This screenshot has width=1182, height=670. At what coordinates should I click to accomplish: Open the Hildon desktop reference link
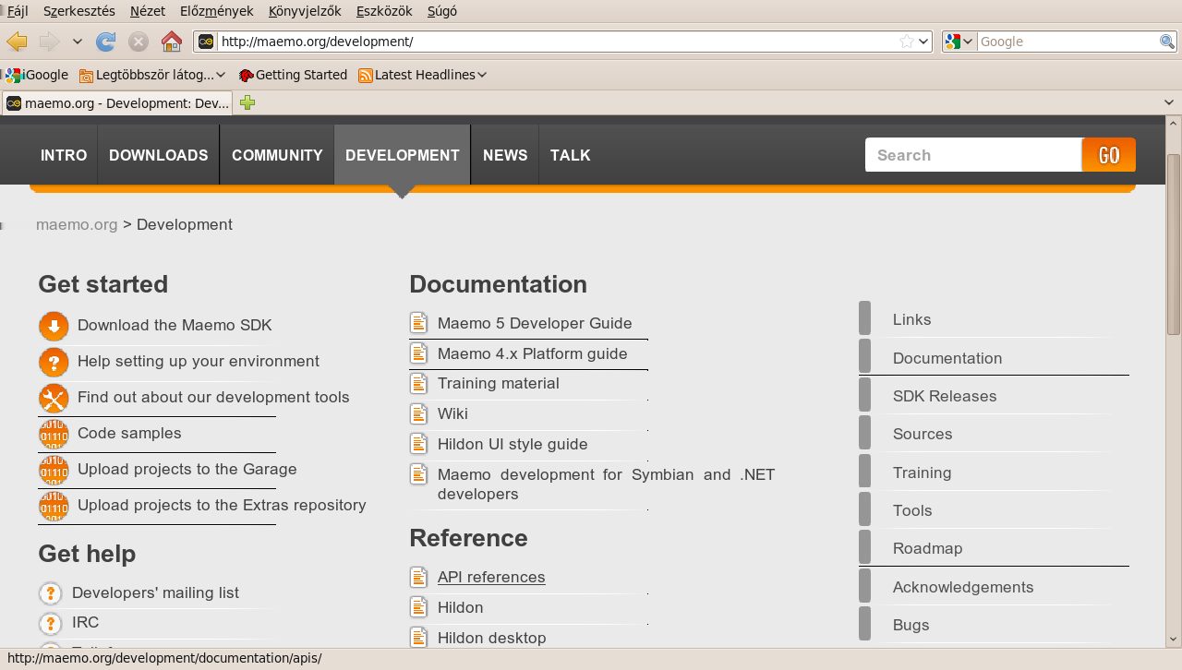coord(492,638)
